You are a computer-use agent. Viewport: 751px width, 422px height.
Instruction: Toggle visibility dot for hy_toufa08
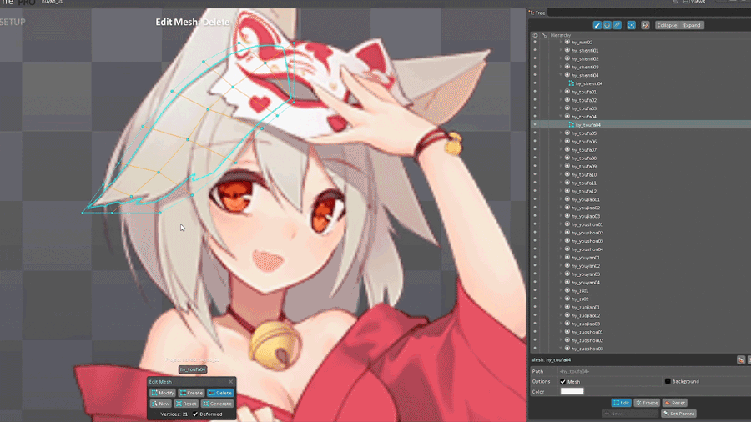pos(535,158)
